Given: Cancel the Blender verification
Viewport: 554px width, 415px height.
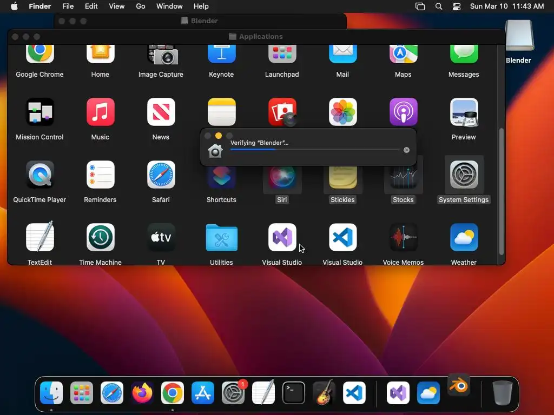Looking at the screenshot, I should tap(406, 150).
